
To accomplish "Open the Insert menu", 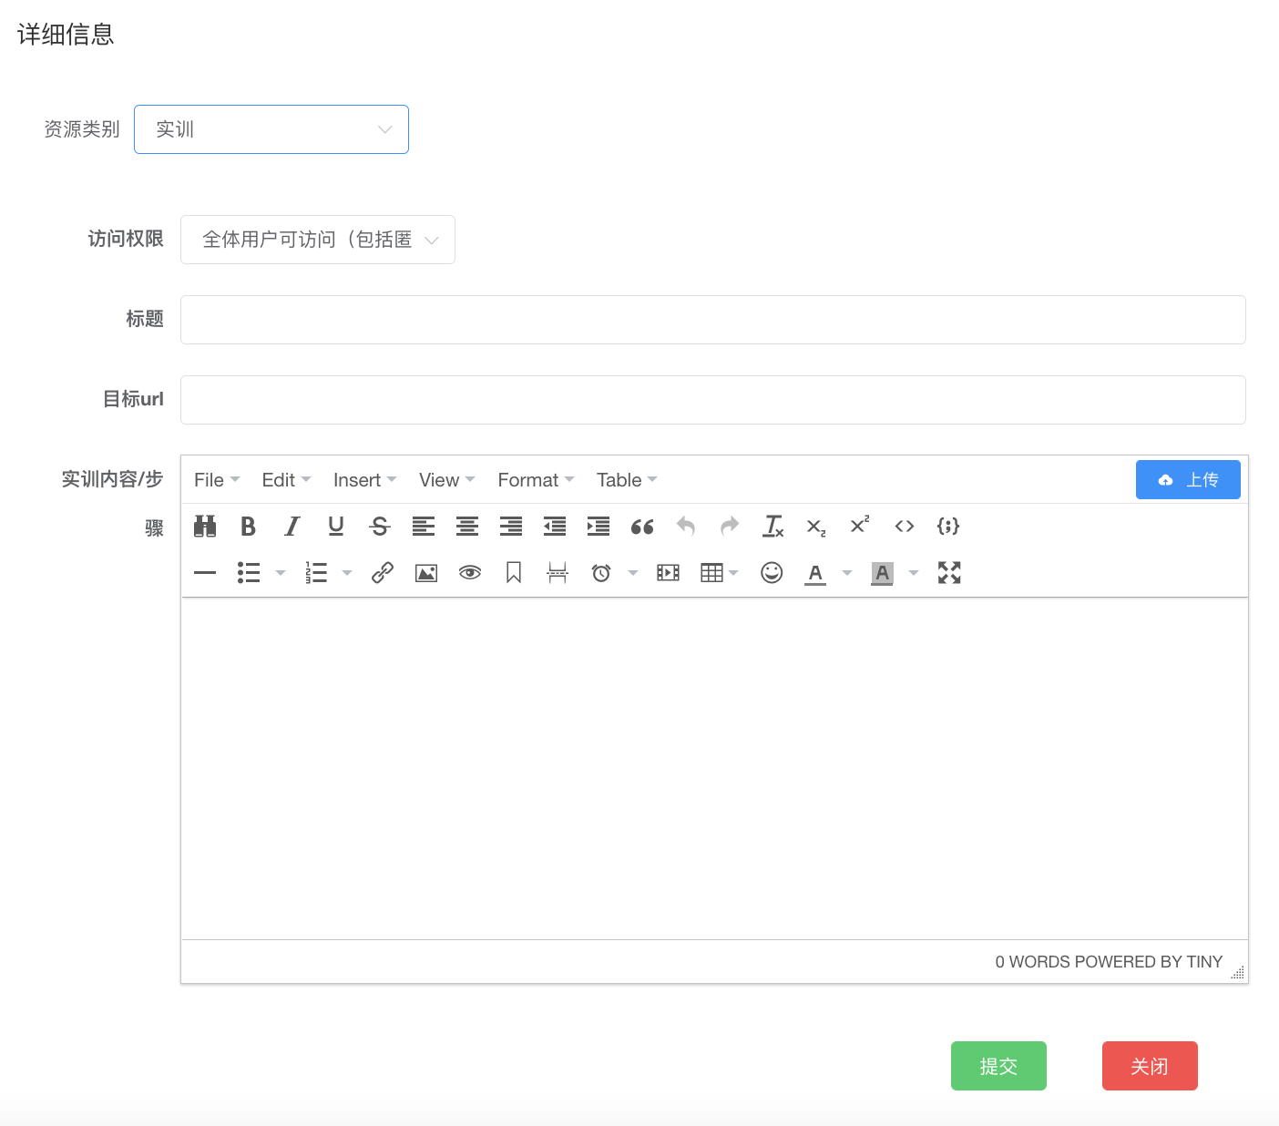I will (364, 480).
